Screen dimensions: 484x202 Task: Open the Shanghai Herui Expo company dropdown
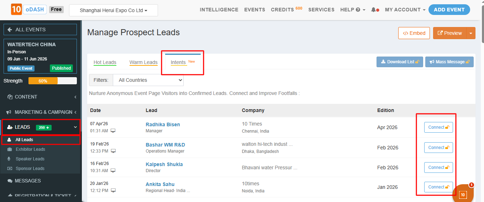[114, 10]
